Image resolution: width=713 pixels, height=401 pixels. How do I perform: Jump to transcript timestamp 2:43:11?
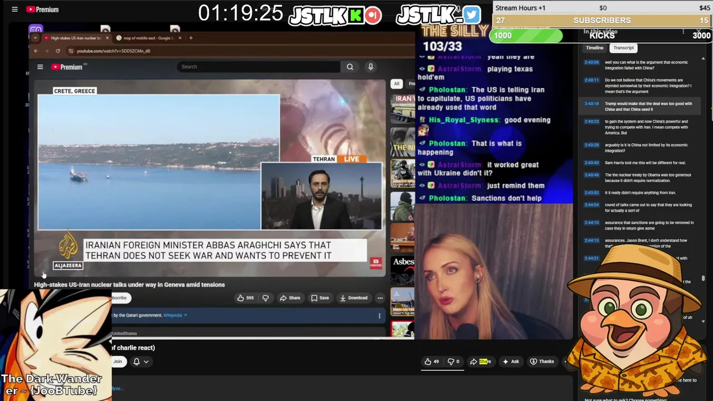591,80
